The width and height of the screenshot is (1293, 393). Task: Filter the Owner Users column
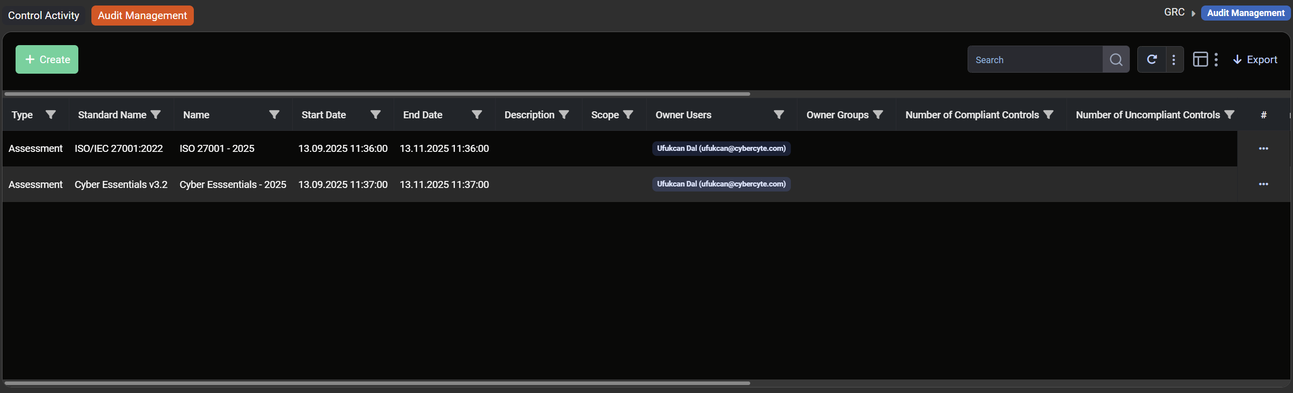tap(778, 115)
